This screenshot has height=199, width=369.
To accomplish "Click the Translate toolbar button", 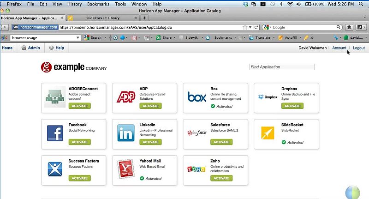I will [x=260, y=38].
